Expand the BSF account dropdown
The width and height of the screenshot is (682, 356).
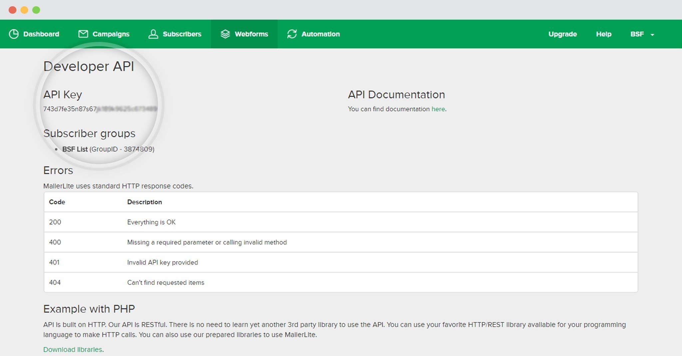pyautogui.click(x=642, y=34)
